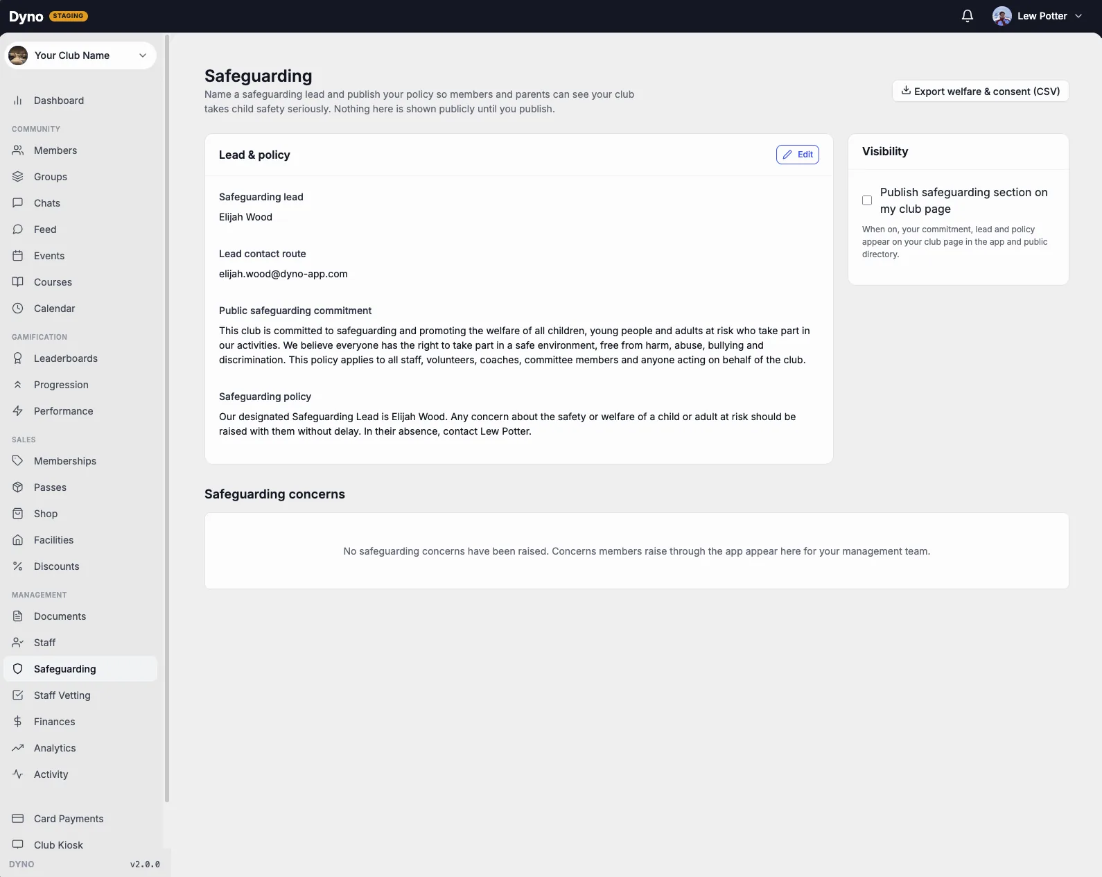
Task: Click the STAGING badge
Action: click(68, 16)
